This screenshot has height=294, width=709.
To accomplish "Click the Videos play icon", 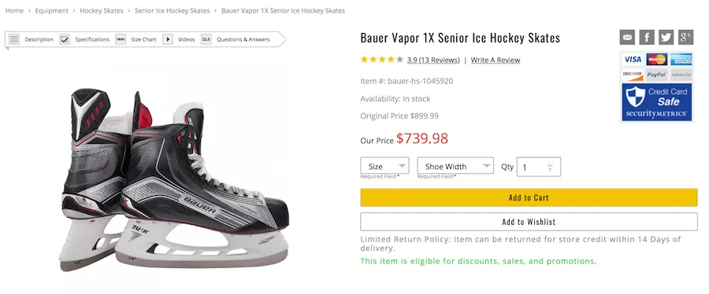I will point(168,39).
